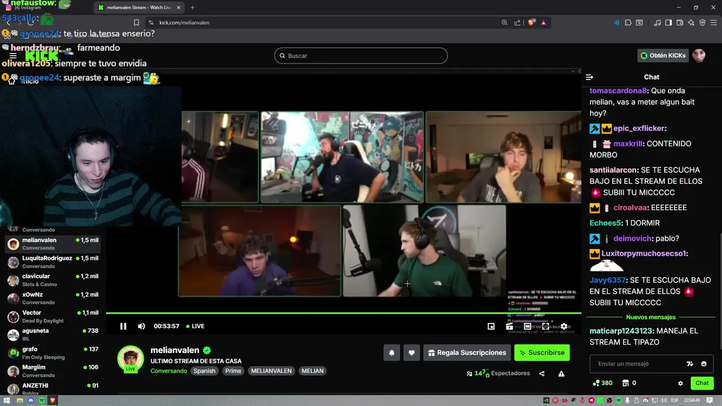Mute the stream volume speaker icon

click(142, 326)
